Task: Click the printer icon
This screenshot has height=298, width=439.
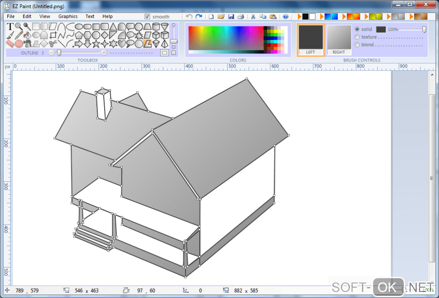Action: click(x=241, y=16)
